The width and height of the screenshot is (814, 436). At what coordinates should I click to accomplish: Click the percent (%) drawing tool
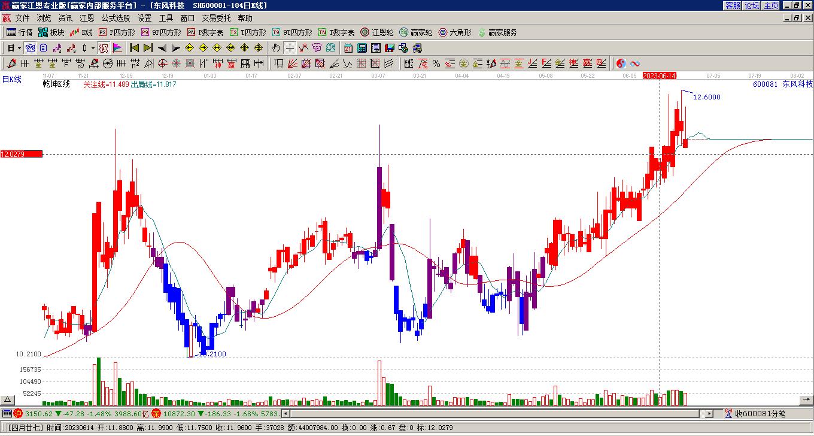436,63
